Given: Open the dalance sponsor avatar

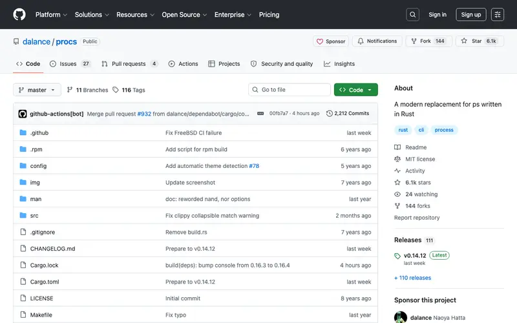Looking at the screenshot, I should (x=401, y=317).
